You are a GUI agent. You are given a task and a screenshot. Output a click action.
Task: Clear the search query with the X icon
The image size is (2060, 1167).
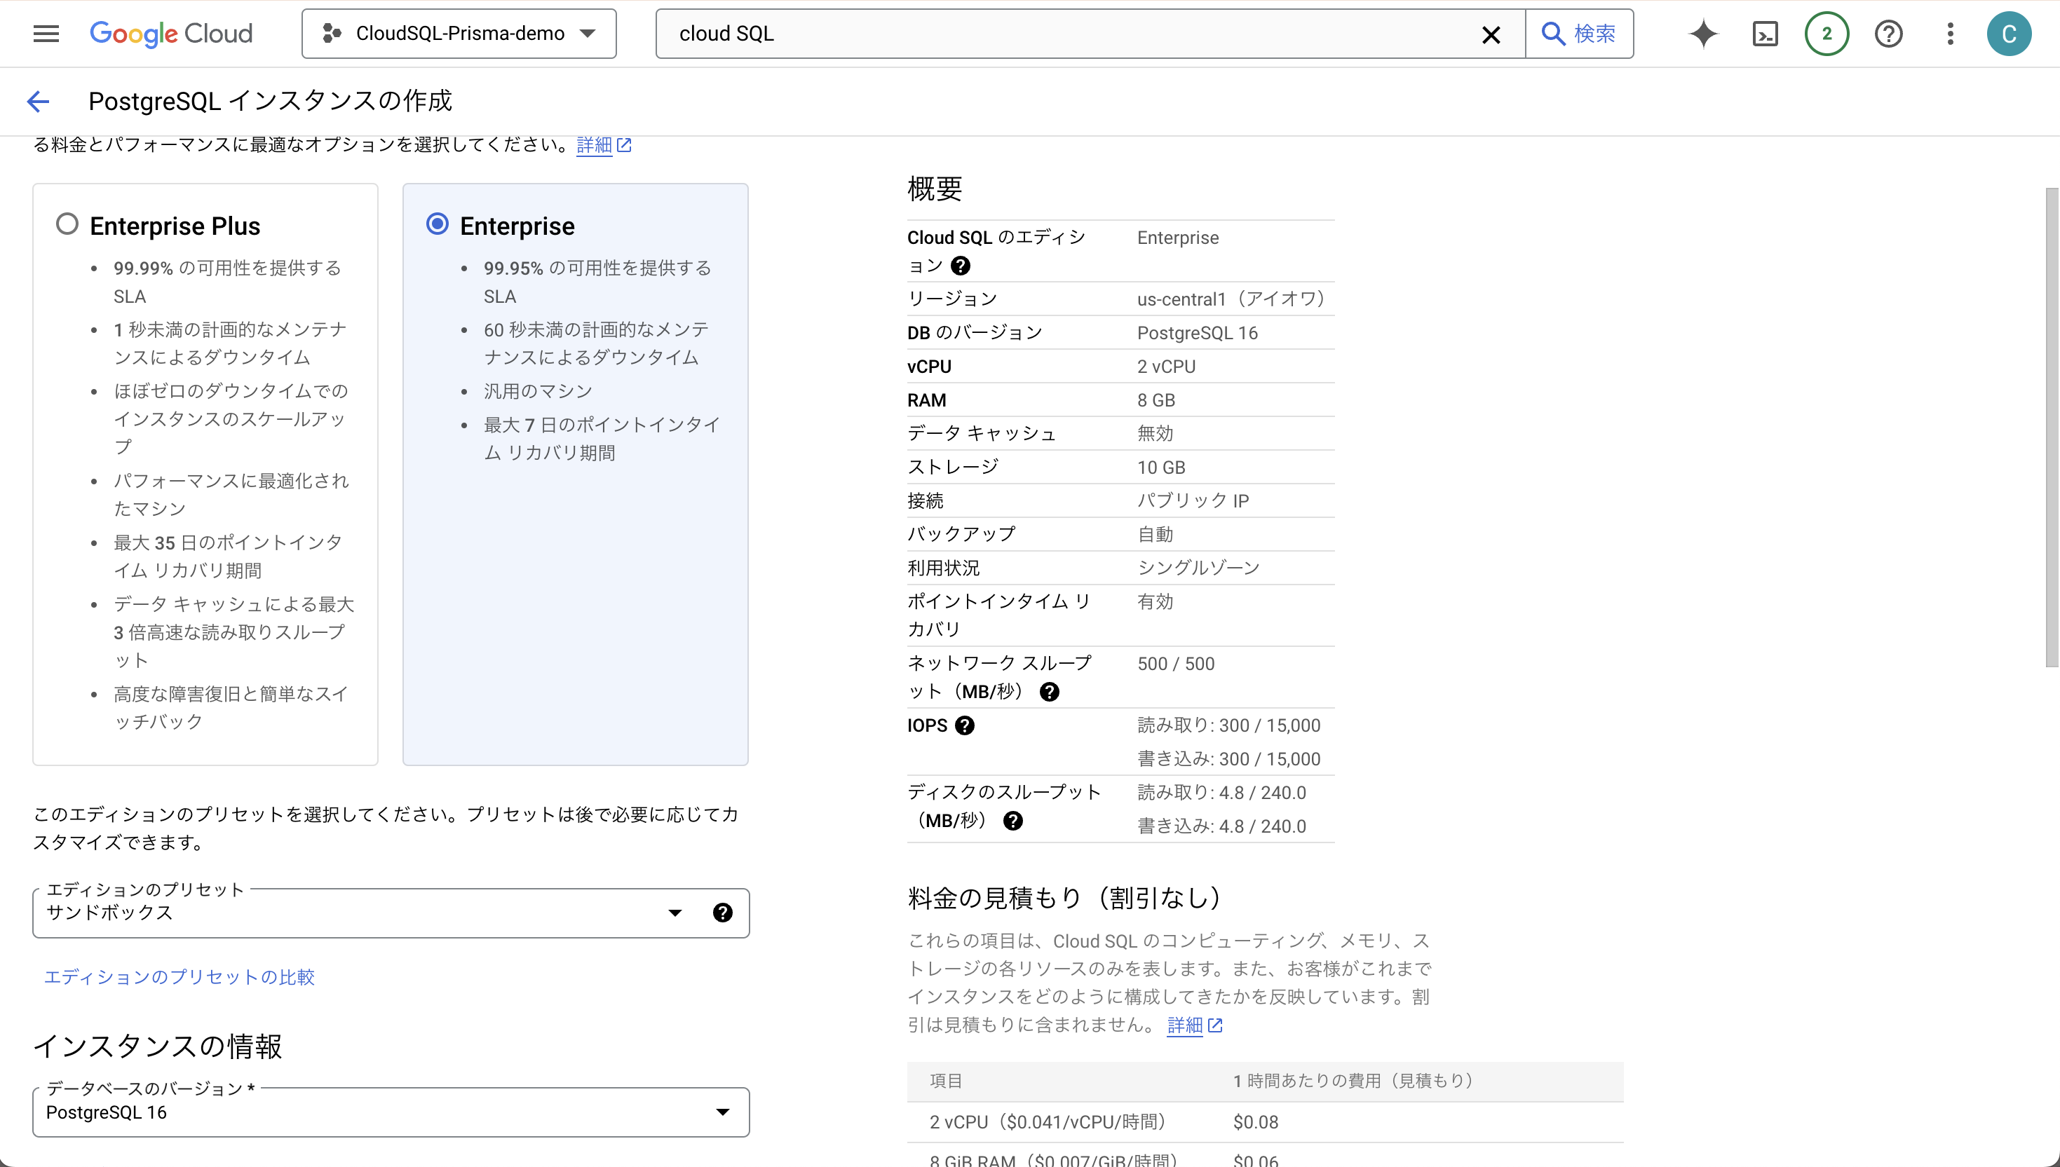tap(1491, 34)
